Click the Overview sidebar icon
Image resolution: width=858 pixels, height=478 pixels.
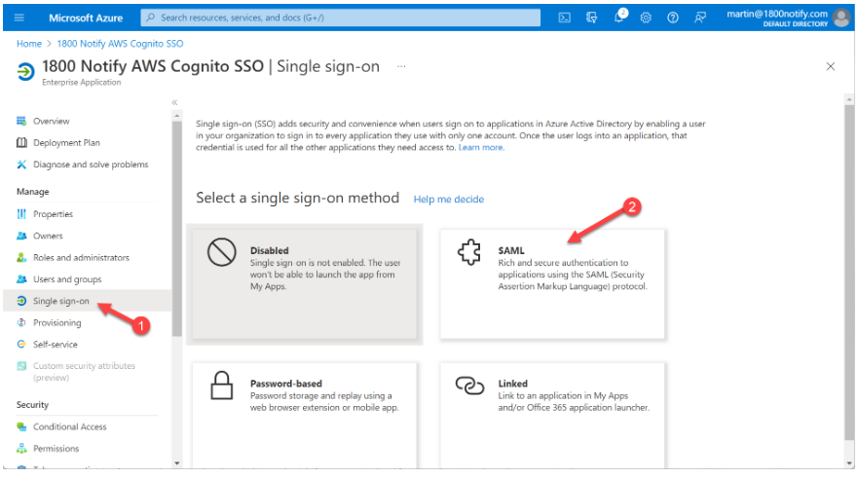tap(21, 121)
